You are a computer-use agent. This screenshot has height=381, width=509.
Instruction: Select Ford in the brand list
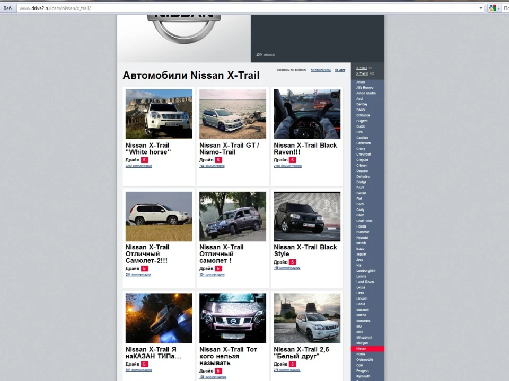click(x=359, y=204)
